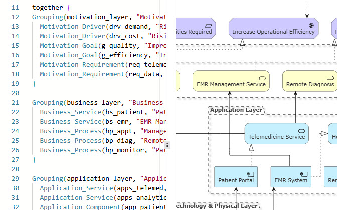Click 'drv_cost' on line 14

tap(125, 36)
